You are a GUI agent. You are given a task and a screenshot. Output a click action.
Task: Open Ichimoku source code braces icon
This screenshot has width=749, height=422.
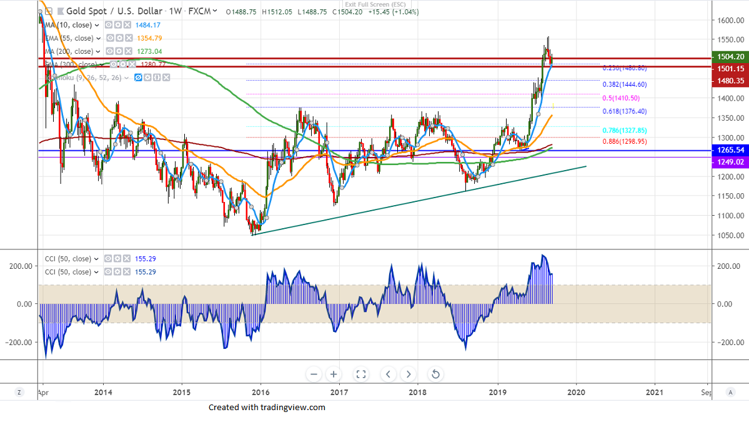(156, 78)
